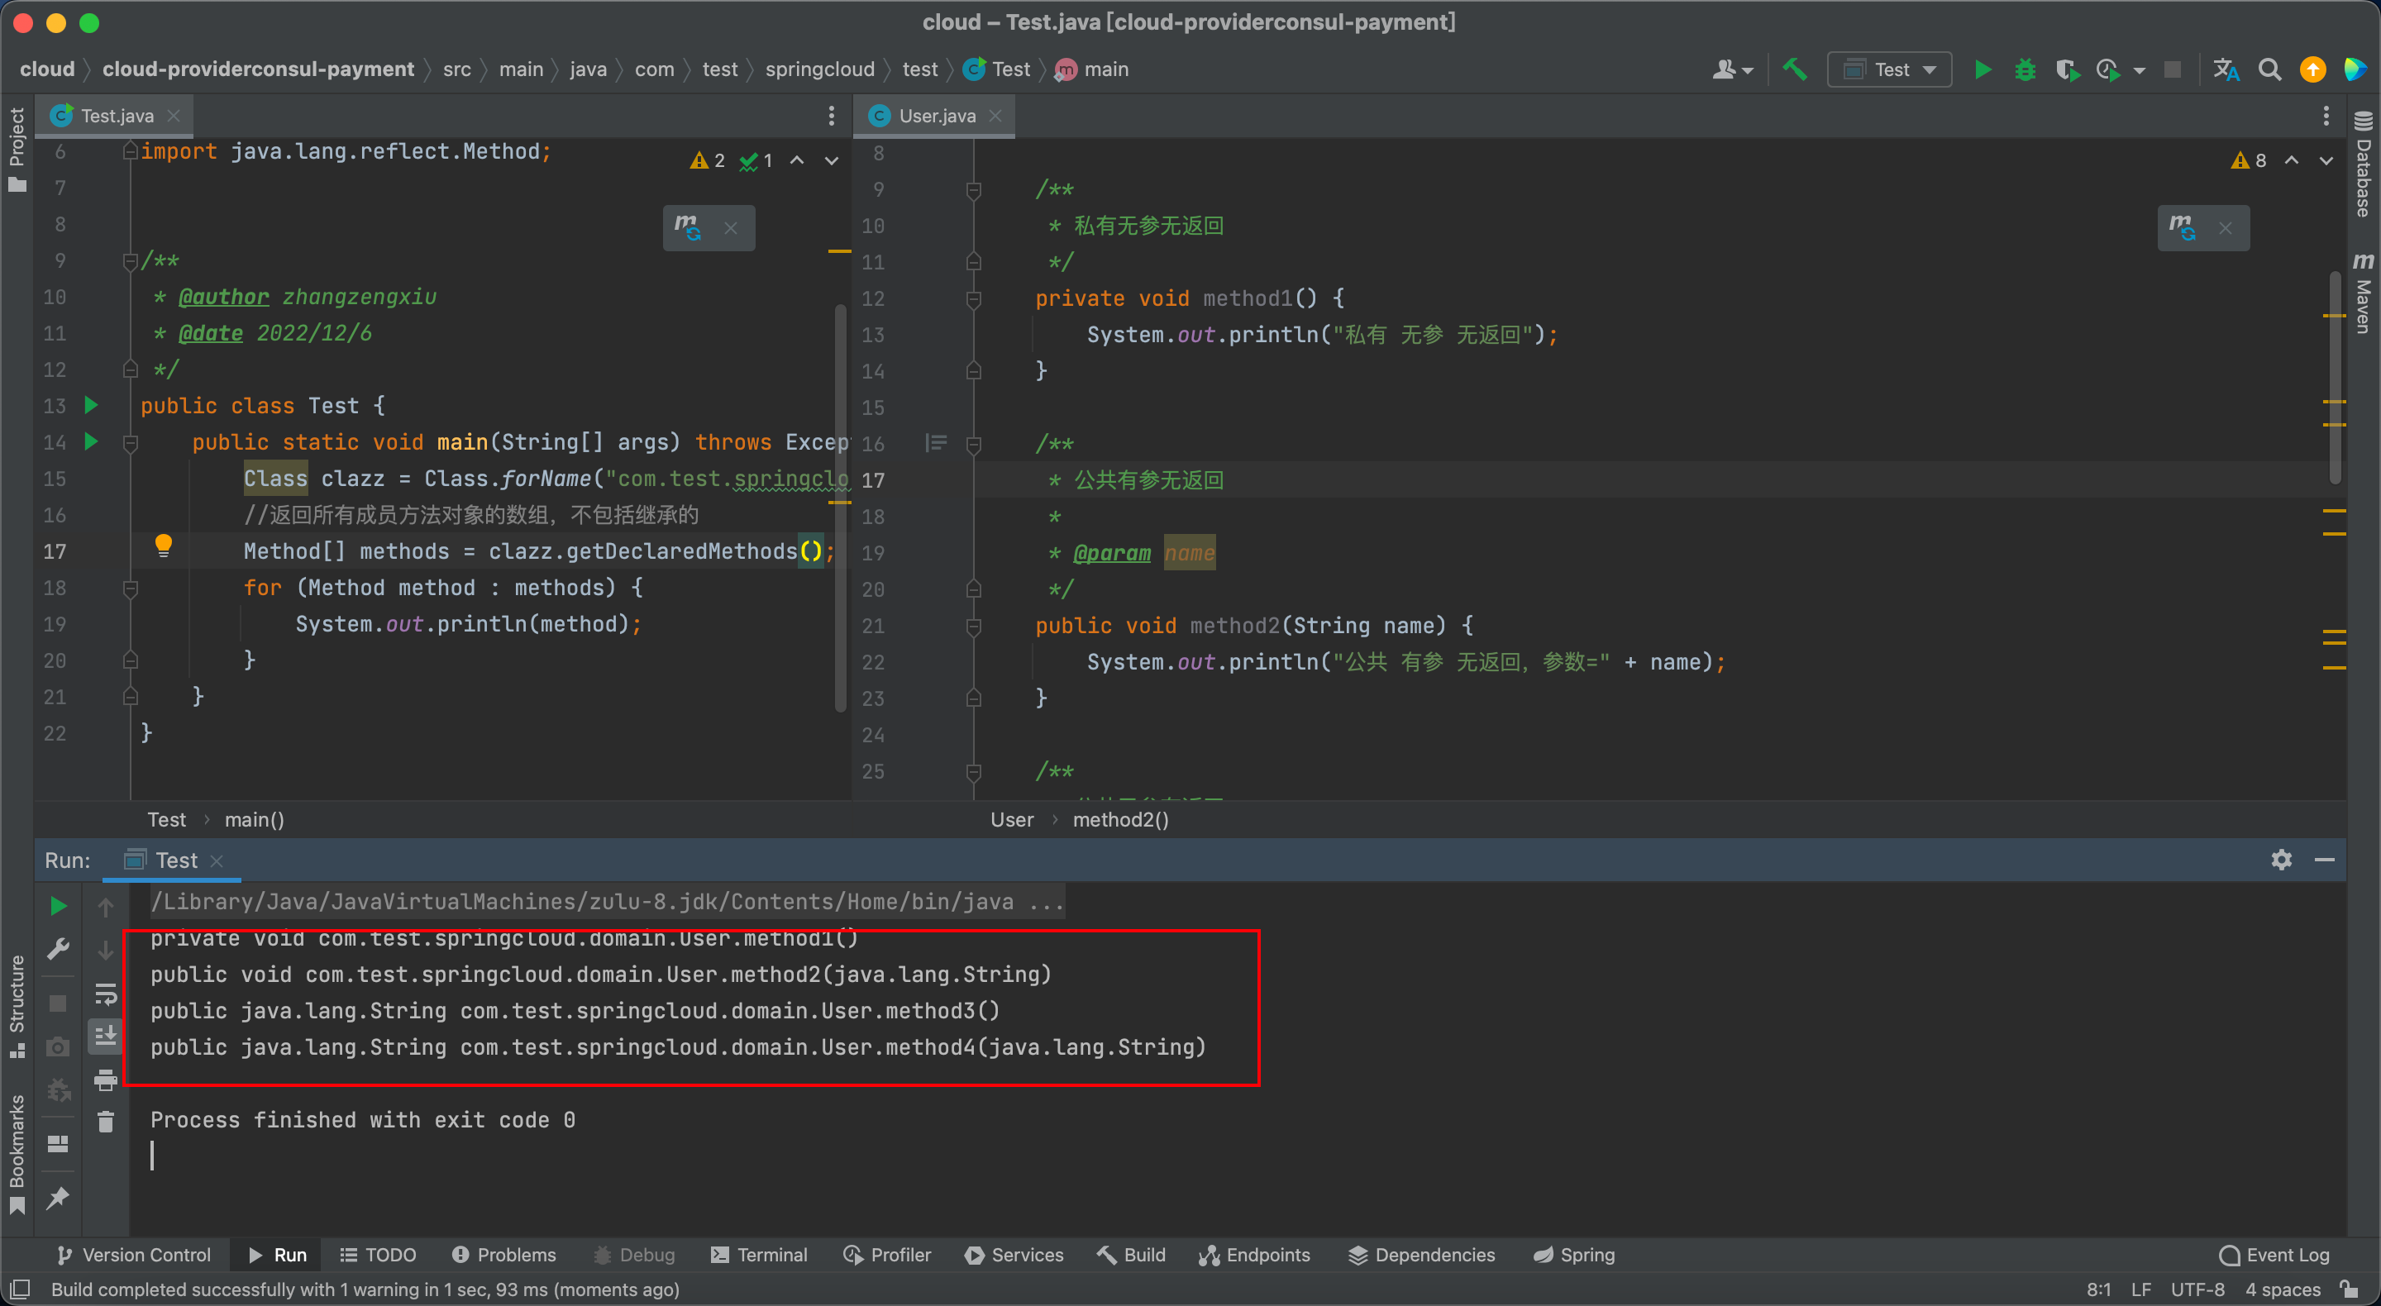The image size is (2381, 1306).
Task: Open Search Everywhere magnifier icon
Action: pyautogui.click(x=2269, y=69)
